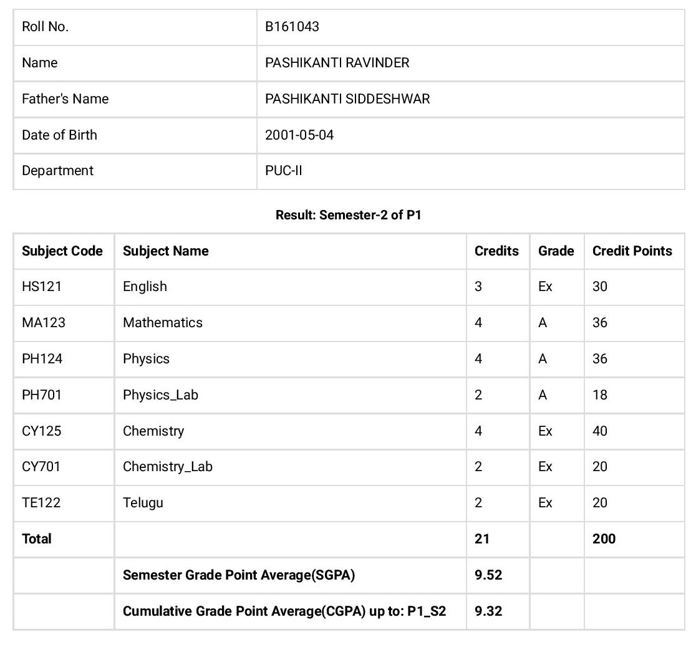Click the Result: Semester-2 of P1 heading
Image resolution: width=696 pixels, height=650 pixels.
click(x=349, y=216)
